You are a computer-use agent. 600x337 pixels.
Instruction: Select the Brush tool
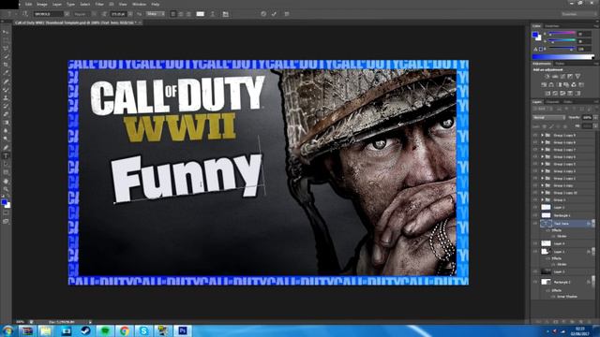6,90
